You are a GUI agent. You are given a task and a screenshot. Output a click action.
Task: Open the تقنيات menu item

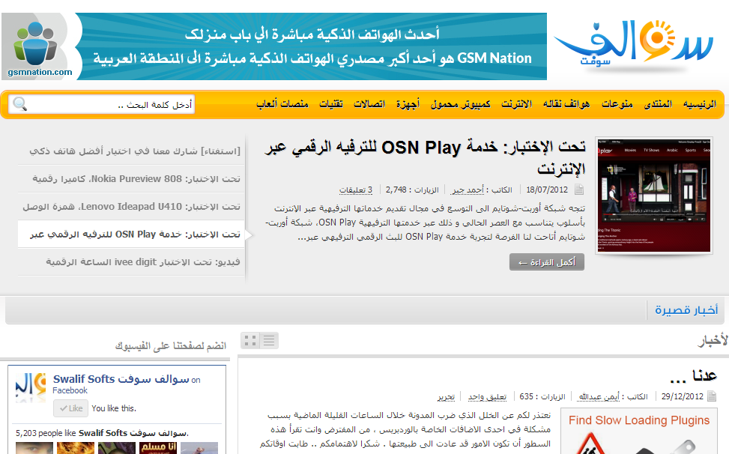(331, 104)
